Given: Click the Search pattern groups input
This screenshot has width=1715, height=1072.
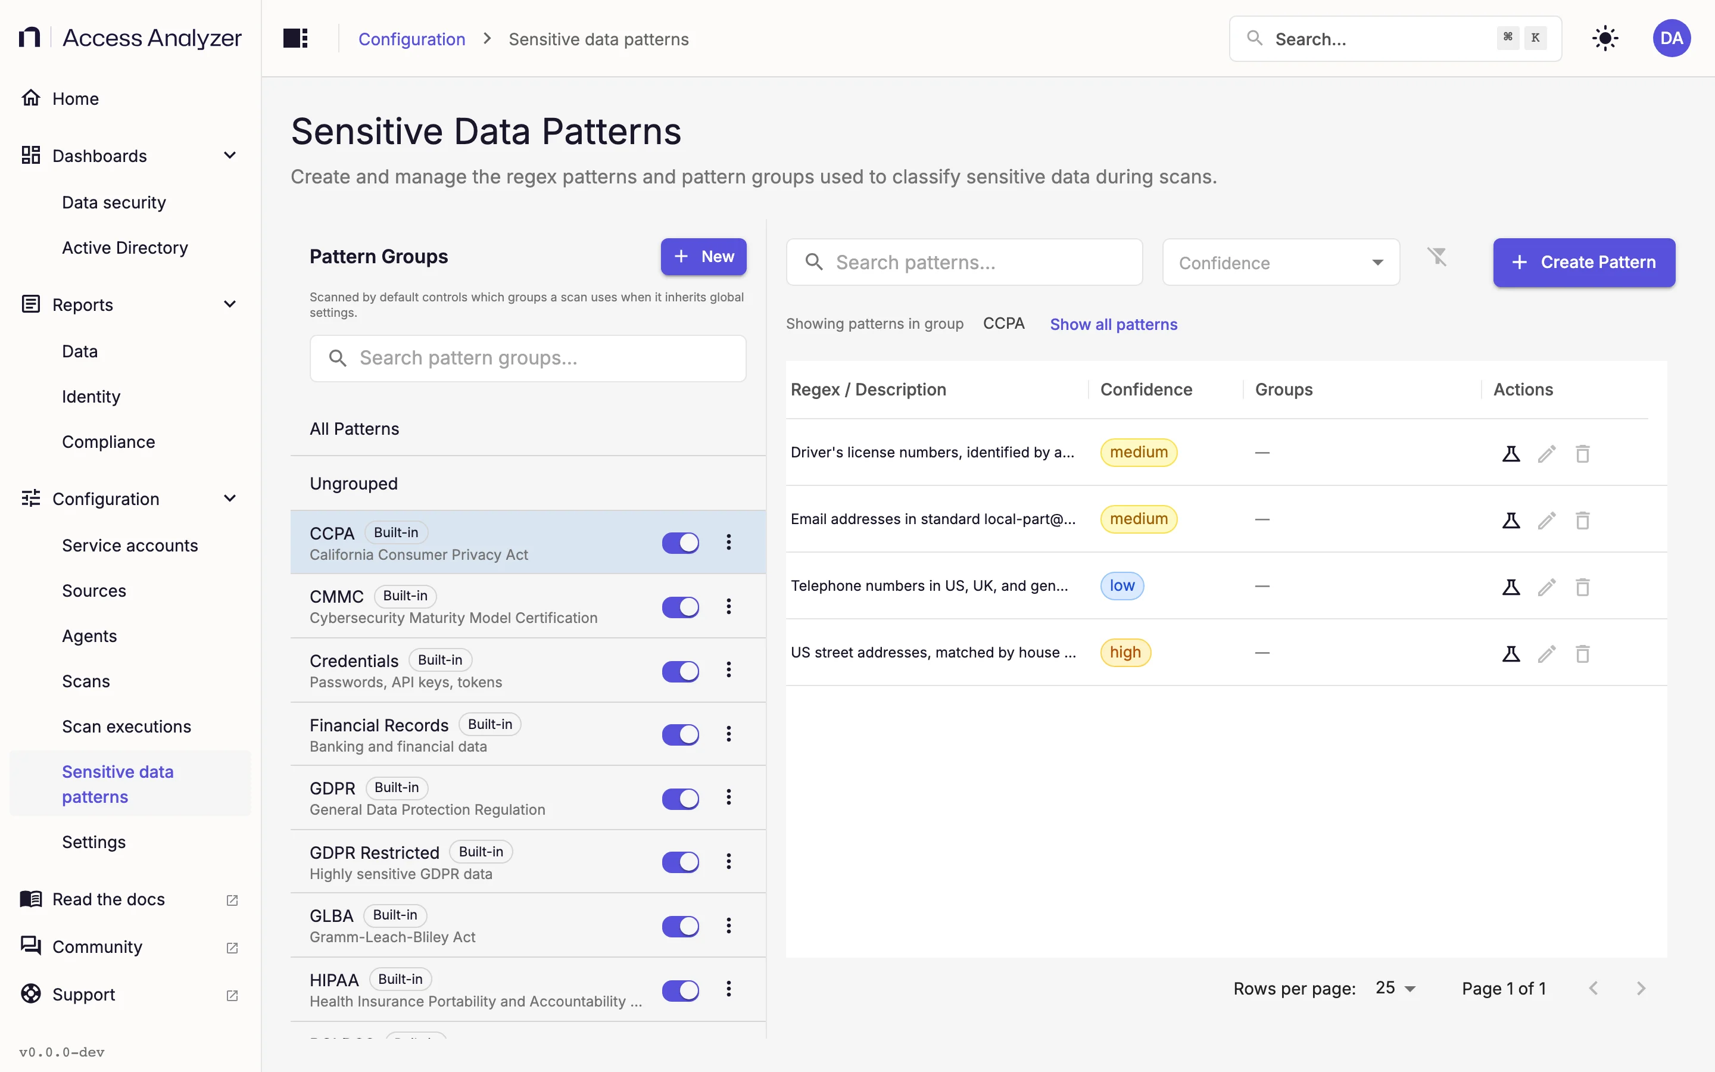Looking at the screenshot, I should coord(527,358).
